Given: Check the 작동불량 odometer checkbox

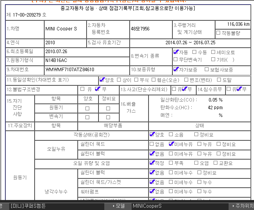Looking at the screenshot, I should click(x=218, y=33).
